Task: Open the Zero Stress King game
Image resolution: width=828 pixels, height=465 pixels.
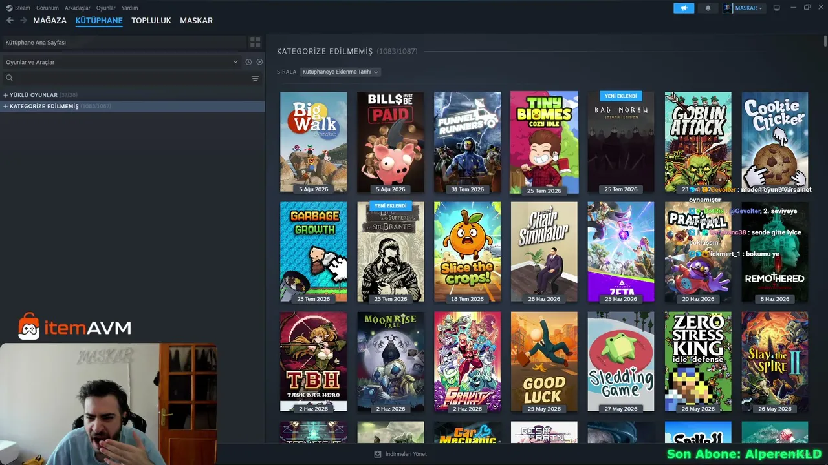Action: tap(698, 362)
